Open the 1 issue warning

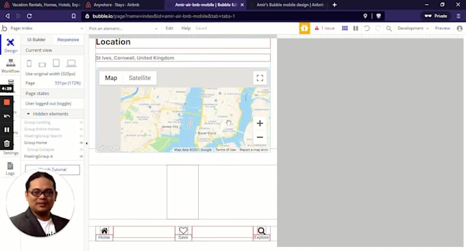(325, 28)
